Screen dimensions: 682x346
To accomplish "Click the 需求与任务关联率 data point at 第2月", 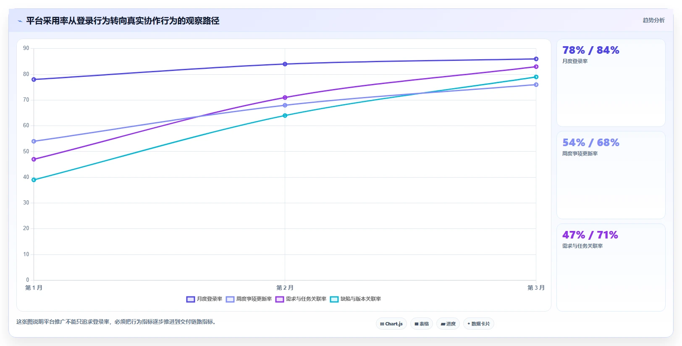I will pyautogui.click(x=285, y=97).
